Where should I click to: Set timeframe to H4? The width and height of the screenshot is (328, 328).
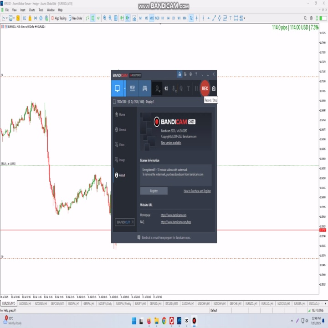[168, 18]
